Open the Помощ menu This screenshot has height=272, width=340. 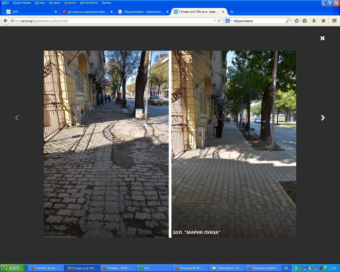tap(107, 3)
